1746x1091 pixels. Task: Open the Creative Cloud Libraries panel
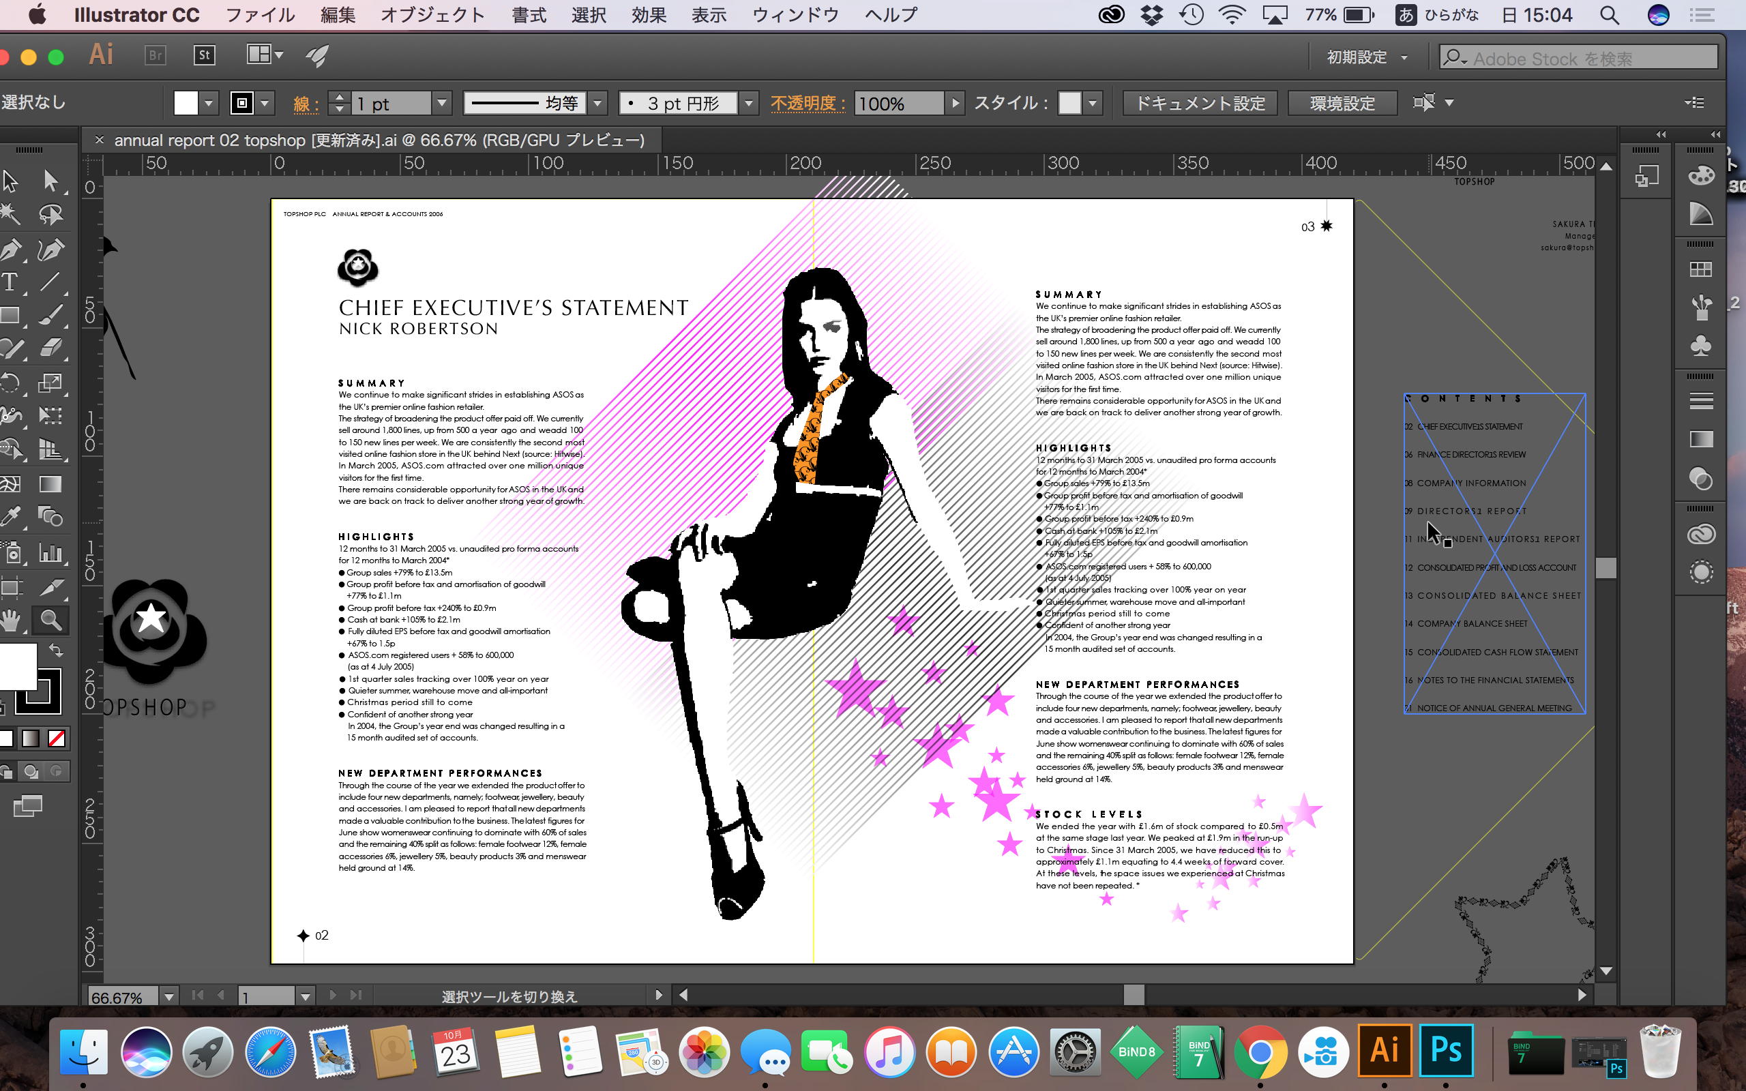[x=1700, y=535]
